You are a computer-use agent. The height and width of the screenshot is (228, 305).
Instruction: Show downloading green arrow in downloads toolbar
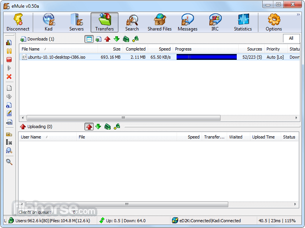[x=116, y=39]
